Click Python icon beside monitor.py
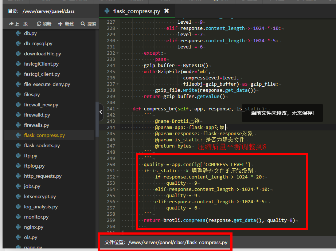Screen dimensions: 336x251 point(18,217)
